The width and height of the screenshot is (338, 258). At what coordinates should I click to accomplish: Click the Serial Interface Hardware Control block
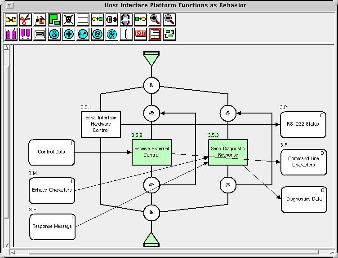[x=101, y=124]
